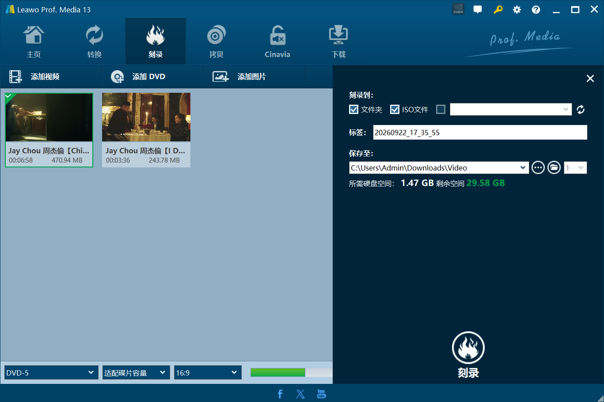Click the 243.78 MB file size text
The image size is (604, 402).
click(x=164, y=160)
